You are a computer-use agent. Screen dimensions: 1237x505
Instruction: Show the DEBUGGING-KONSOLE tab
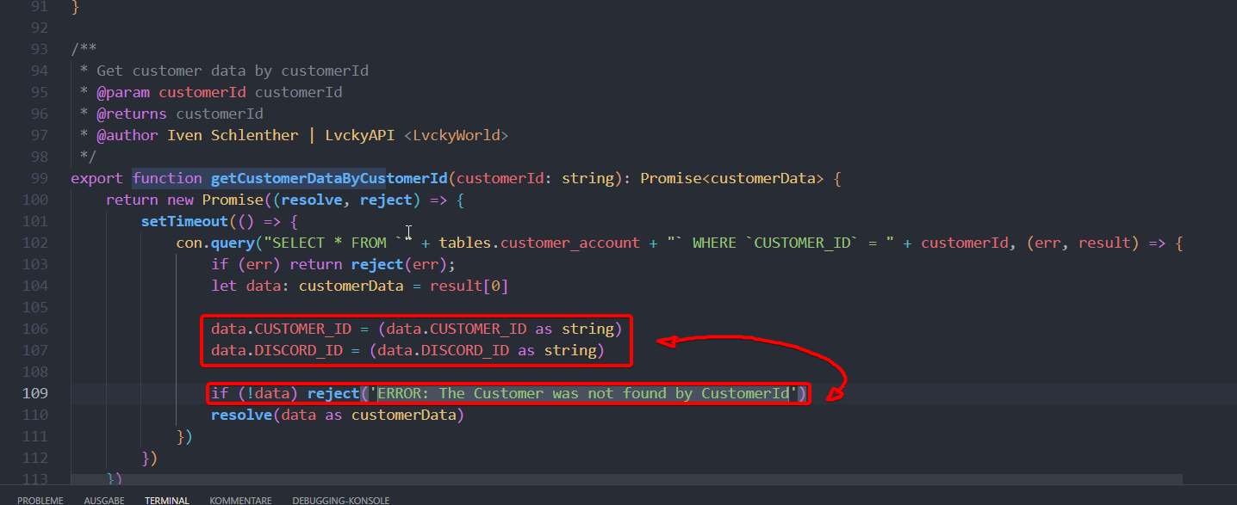340,500
